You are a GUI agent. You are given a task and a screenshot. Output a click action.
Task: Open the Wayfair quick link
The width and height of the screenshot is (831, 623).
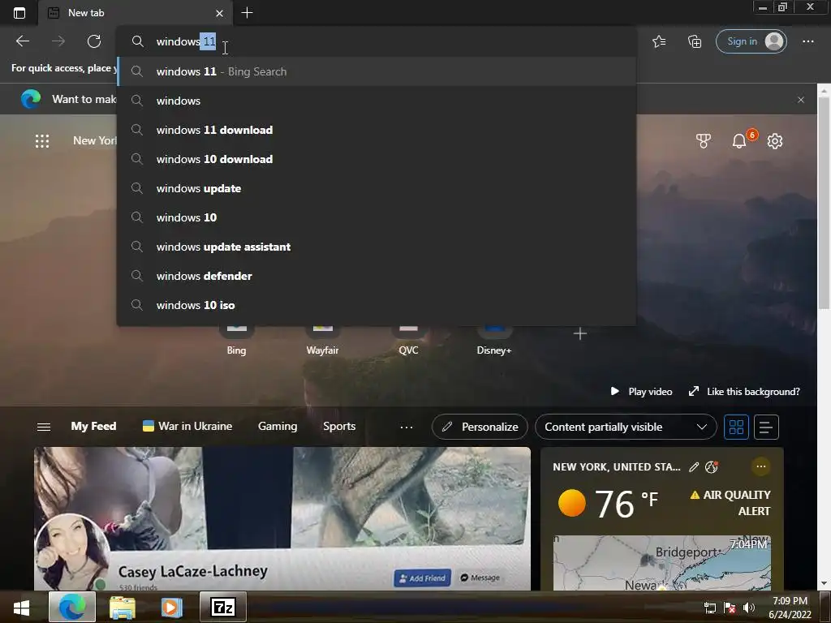click(x=322, y=340)
